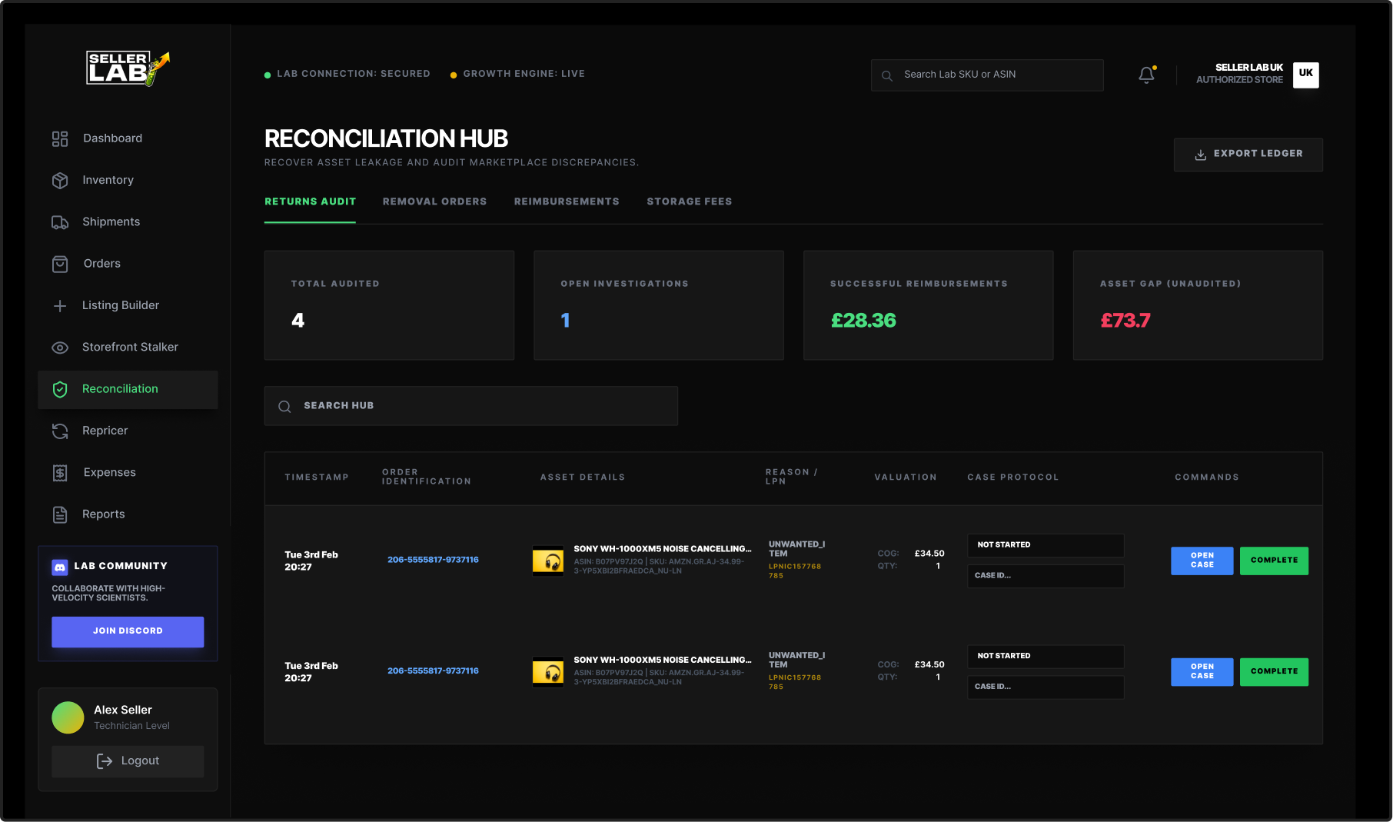Click the Repricer sync icon
This screenshot has width=1393, height=822.
[60, 431]
